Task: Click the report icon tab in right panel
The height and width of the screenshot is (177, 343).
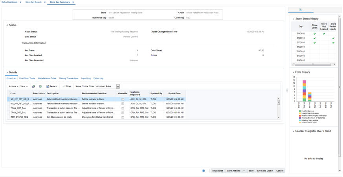Action: [301, 9]
